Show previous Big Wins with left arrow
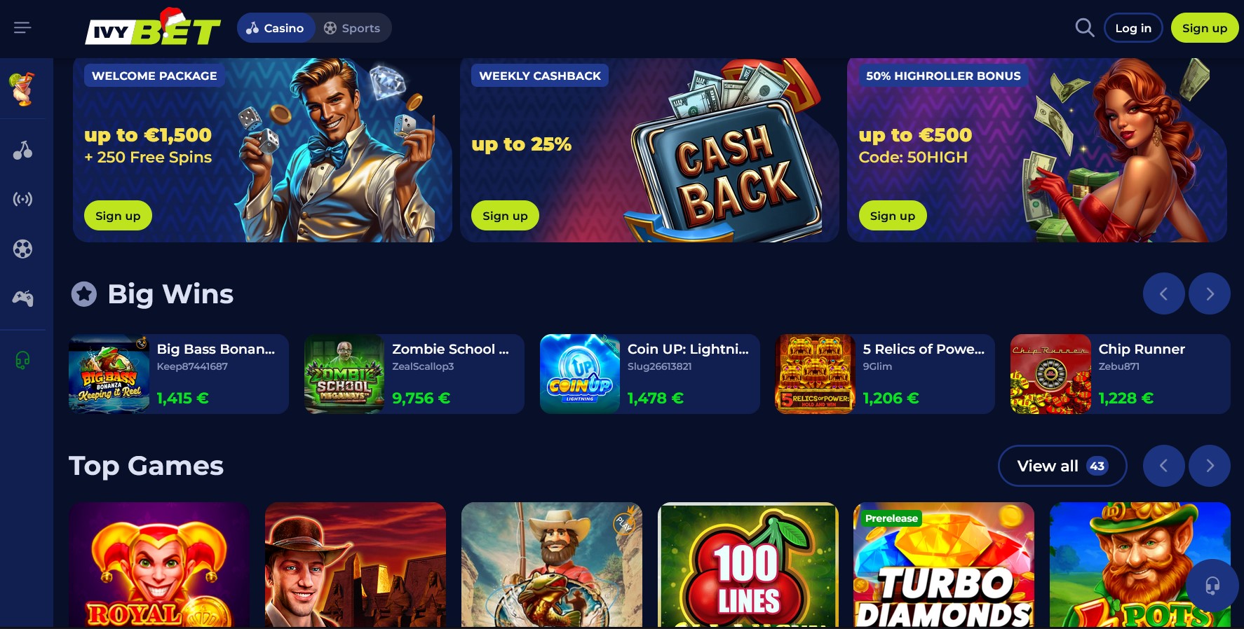1244x629 pixels. 1163,293
